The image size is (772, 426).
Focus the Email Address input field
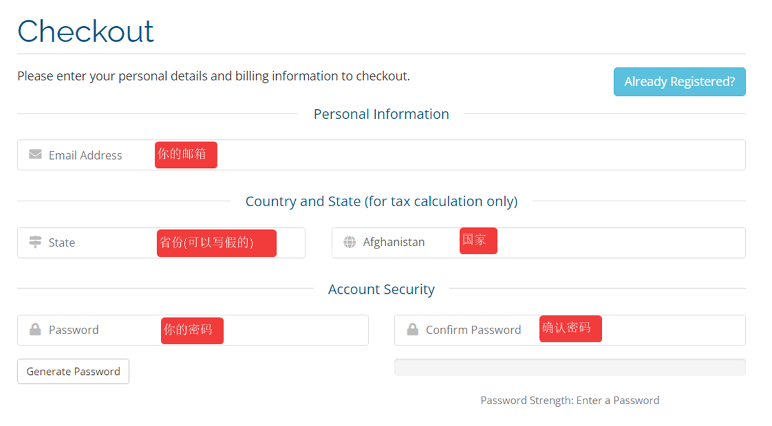(x=447, y=155)
